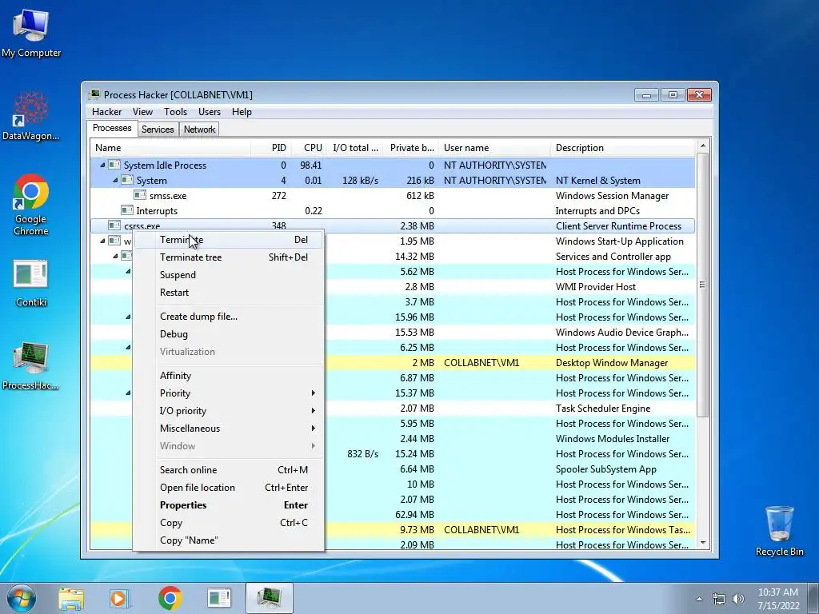Sort by User name column header
Screen dimensions: 819x614
(494, 148)
